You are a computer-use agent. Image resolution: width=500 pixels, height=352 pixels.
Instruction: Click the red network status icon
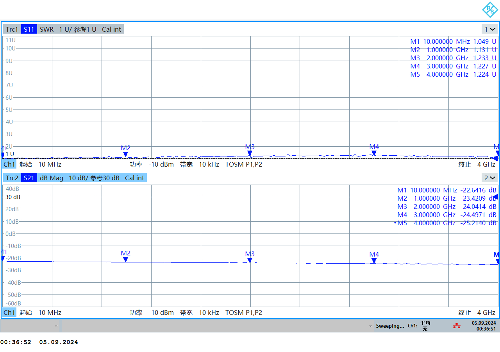tap(456, 326)
